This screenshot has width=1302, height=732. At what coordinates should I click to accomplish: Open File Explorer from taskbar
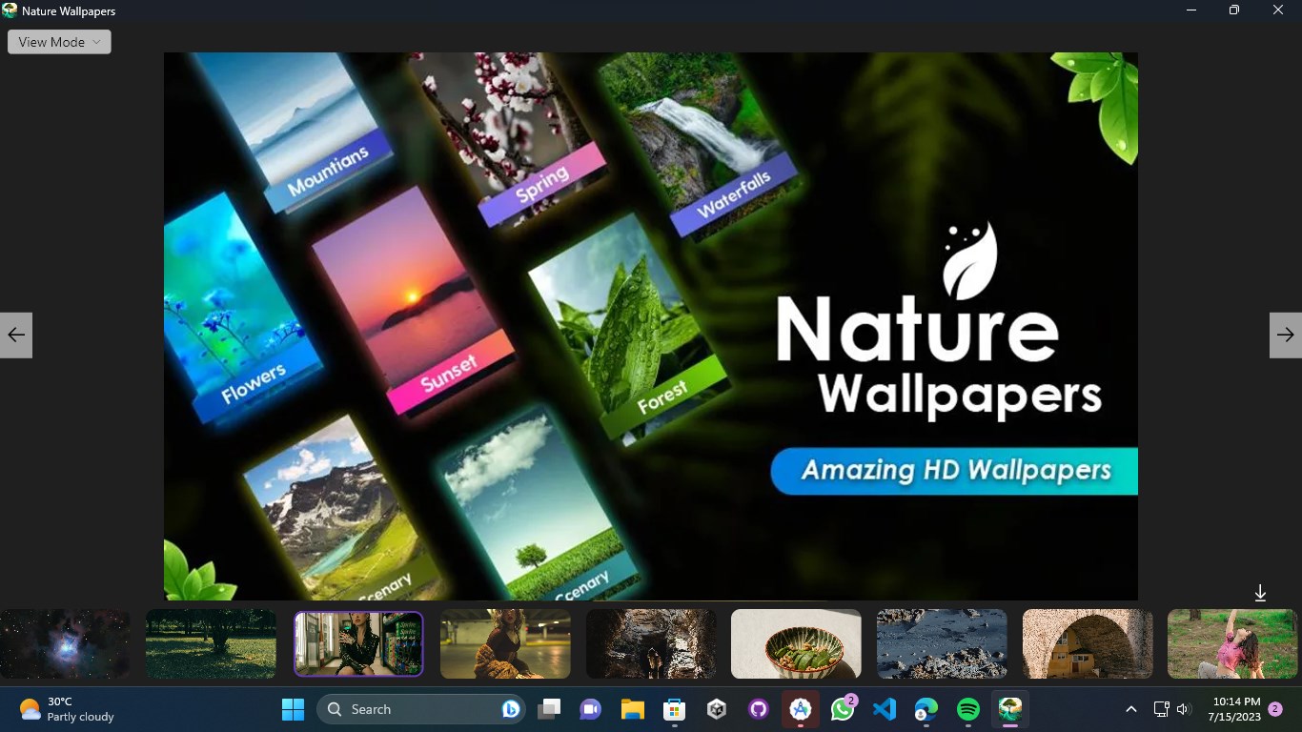633,709
